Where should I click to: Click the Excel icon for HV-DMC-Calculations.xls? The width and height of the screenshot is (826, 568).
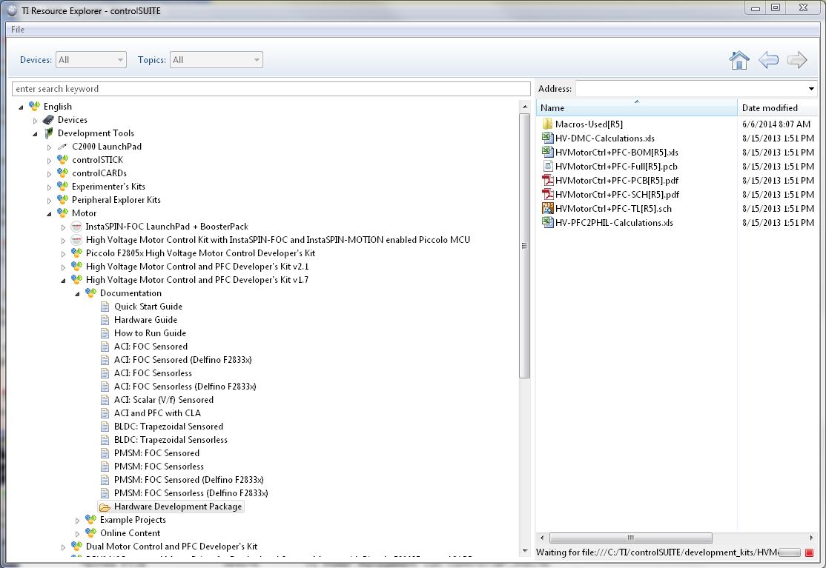tap(547, 138)
